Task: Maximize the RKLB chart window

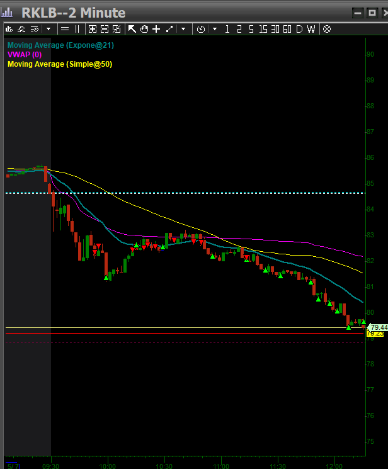Action: pos(372,13)
